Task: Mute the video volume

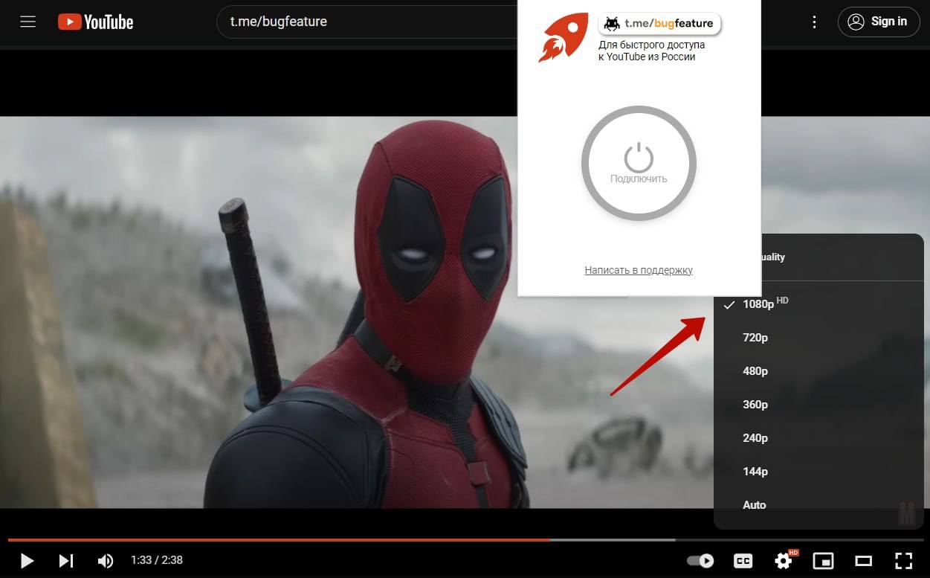Action: 106,560
